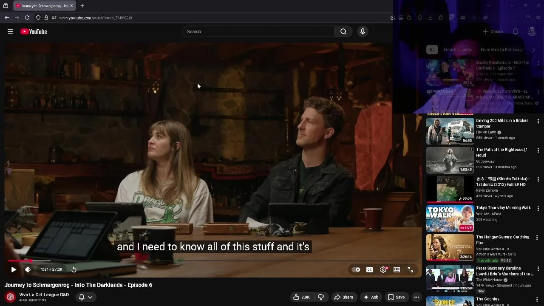Go to the YouTube home logo
The height and width of the screenshot is (306, 544).
[34, 31]
